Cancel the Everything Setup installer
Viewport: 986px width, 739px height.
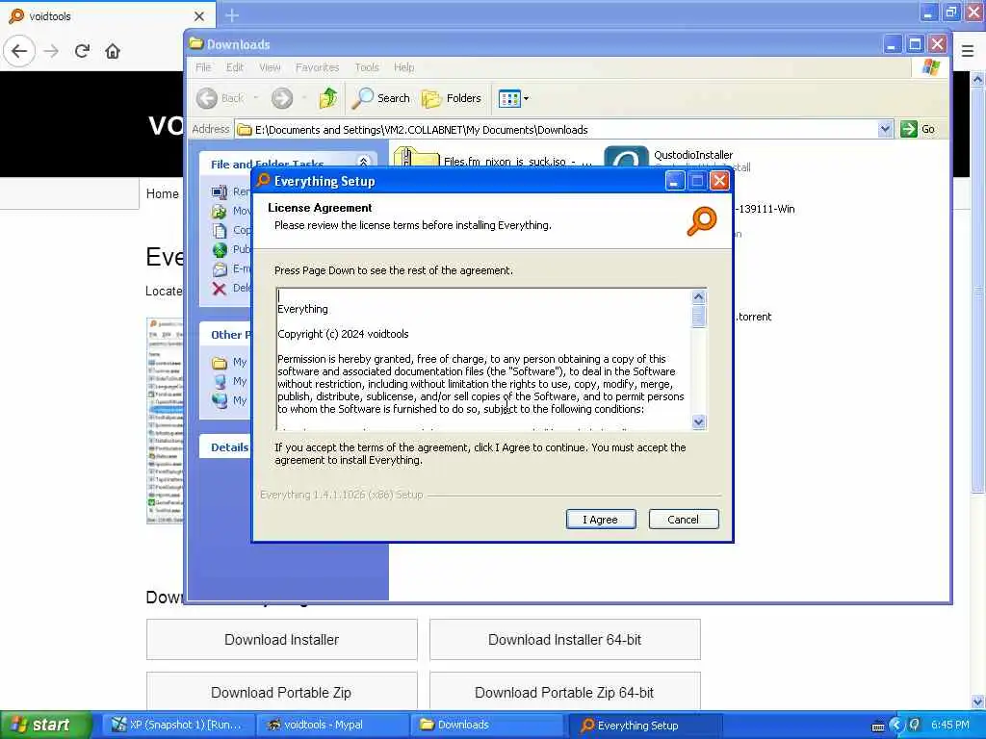[683, 519]
